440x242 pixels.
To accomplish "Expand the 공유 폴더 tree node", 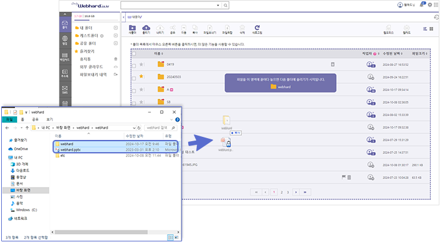I will coord(116,43).
